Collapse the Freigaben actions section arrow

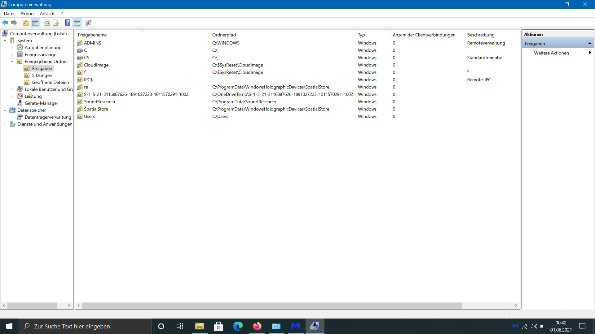pos(590,44)
